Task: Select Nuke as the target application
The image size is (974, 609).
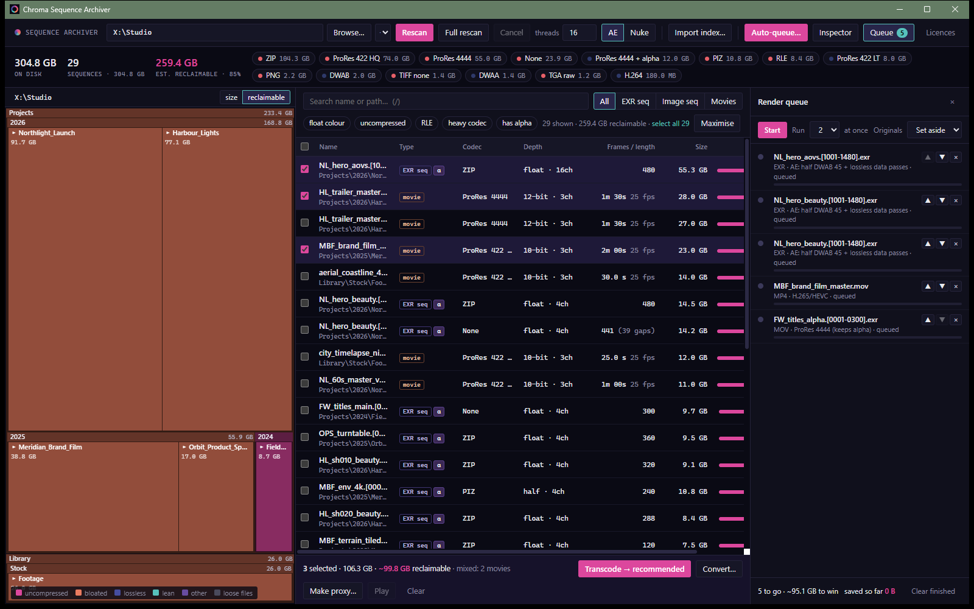Action: (639, 33)
